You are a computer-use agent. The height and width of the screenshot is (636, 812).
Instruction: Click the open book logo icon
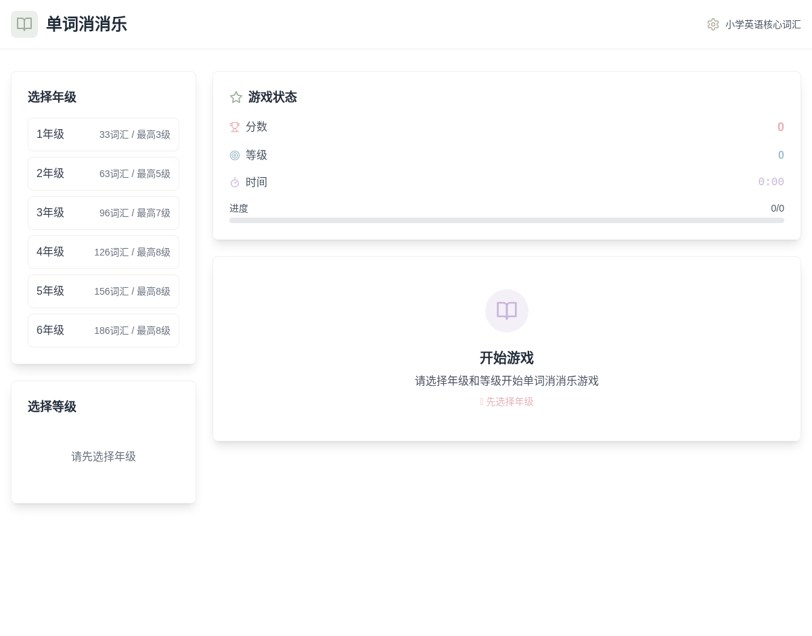click(x=24, y=24)
